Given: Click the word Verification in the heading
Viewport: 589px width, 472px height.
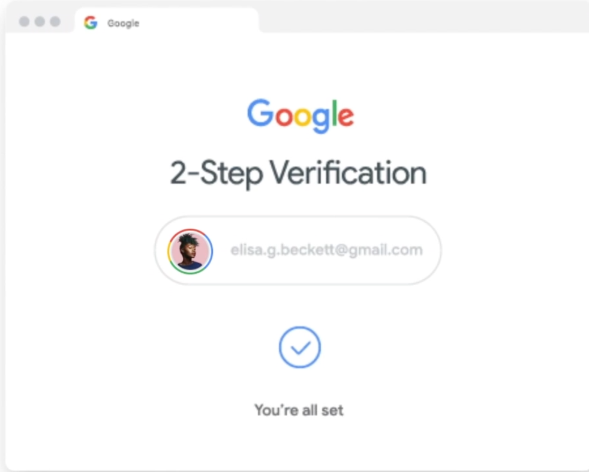Looking at the screenshot, I should coord(348,172).
